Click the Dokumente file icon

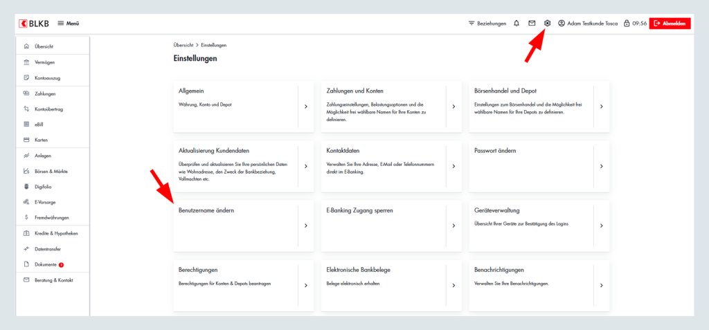[26, 264]
